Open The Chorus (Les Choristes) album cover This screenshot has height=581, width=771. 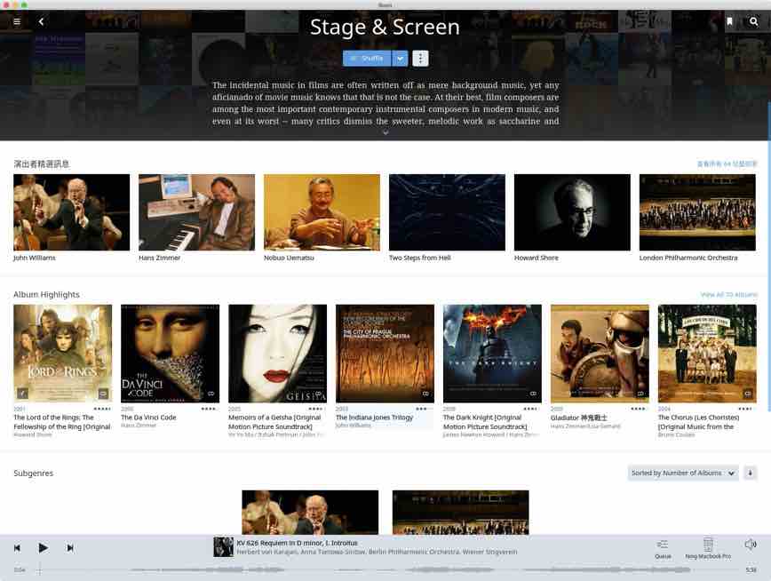[707, 354]
